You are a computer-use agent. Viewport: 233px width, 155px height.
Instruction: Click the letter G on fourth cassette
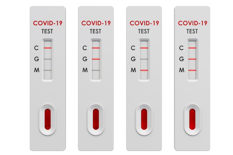click(181, 59)
